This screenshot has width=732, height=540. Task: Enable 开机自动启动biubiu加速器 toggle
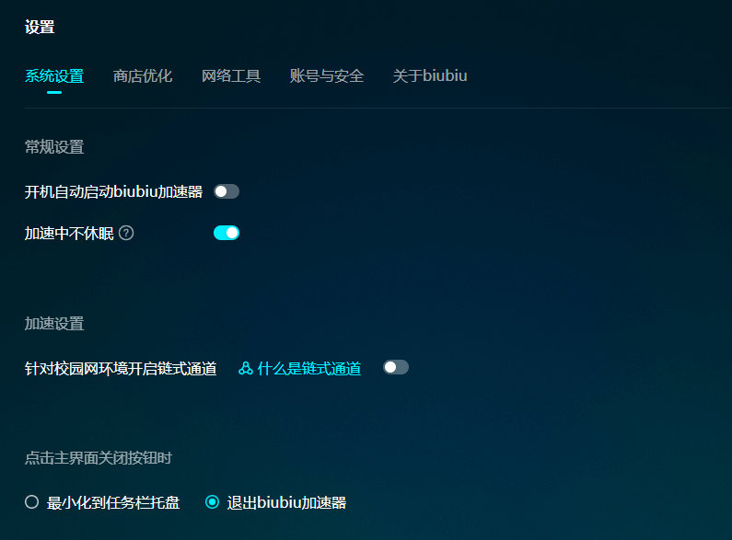point(227,191)
